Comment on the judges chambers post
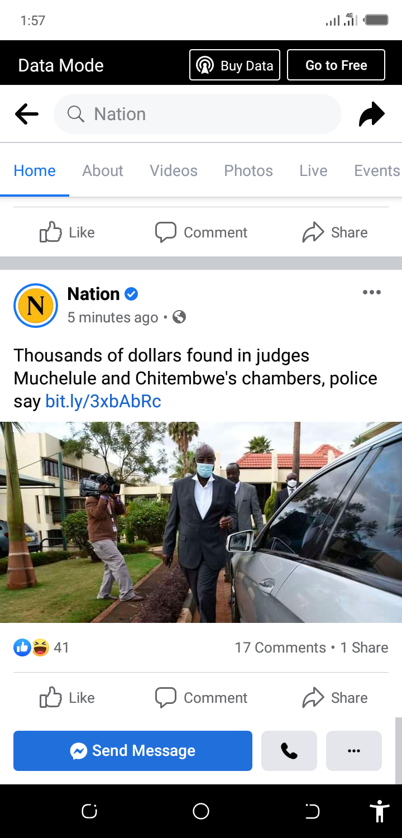The width and height of the screenshot is (402, 838). 201,698
